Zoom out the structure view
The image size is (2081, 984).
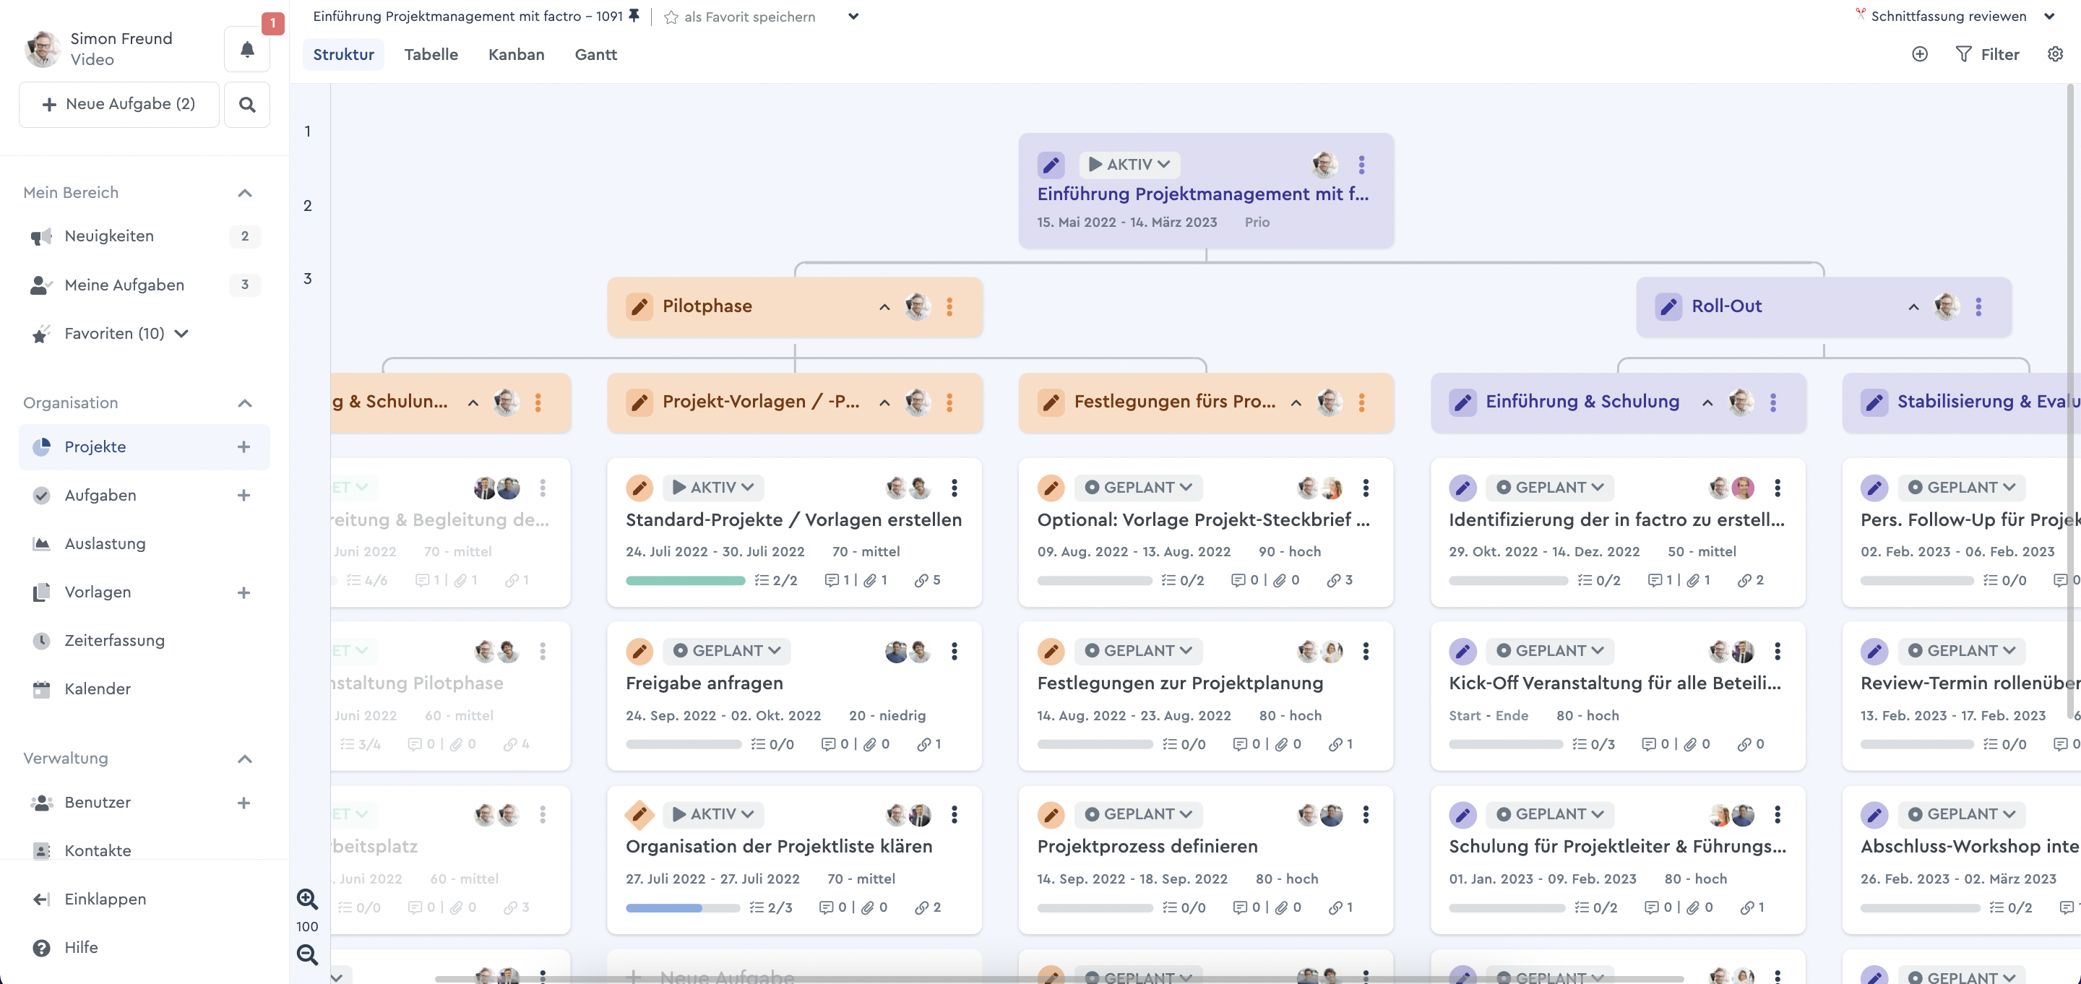point(307,954)
